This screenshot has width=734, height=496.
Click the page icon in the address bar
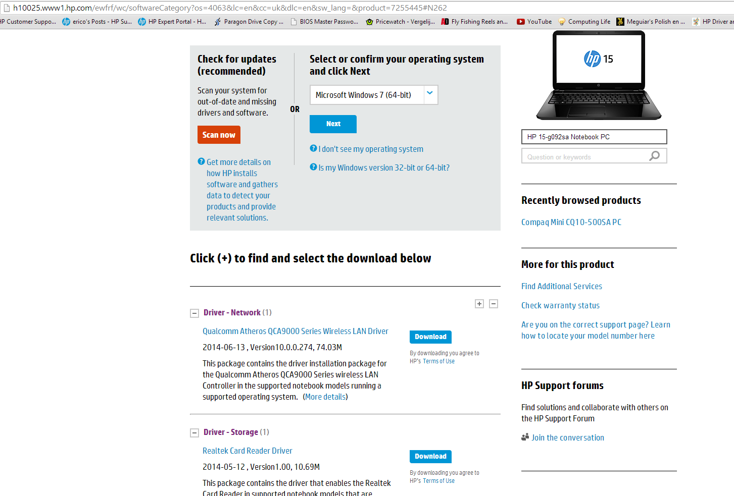coord(7,8)
